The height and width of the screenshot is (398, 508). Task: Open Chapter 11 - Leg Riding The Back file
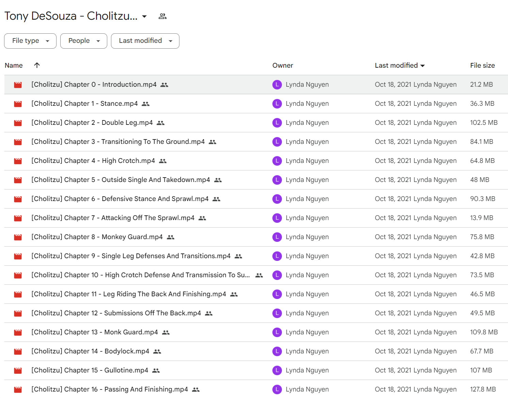tap(129, 294)
